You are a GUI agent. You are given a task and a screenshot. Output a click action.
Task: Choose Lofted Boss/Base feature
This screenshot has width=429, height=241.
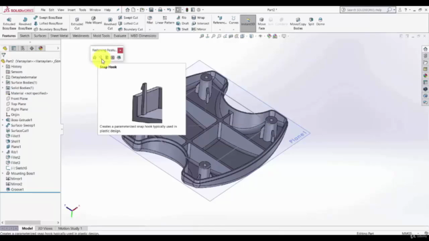coord(48,23)
